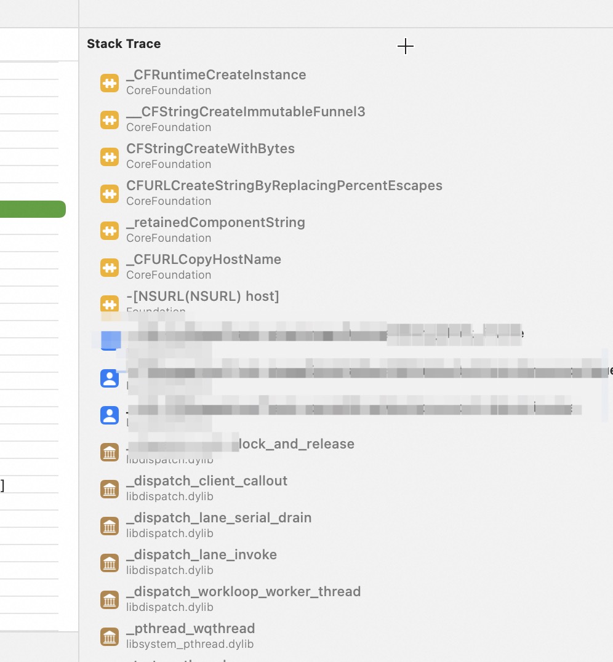Image resolution: width=613 pixels, height=662 pixels.
Task: Click the puzzle icon beside _CFRuntimeCreateInstance
Action: click(x=110, y=83)
